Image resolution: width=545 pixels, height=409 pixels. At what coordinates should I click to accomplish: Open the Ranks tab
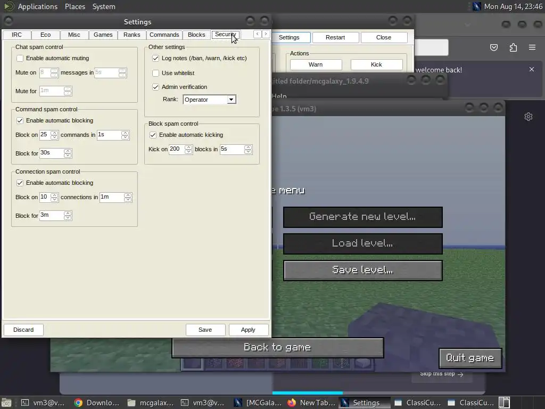click(132, 35)
